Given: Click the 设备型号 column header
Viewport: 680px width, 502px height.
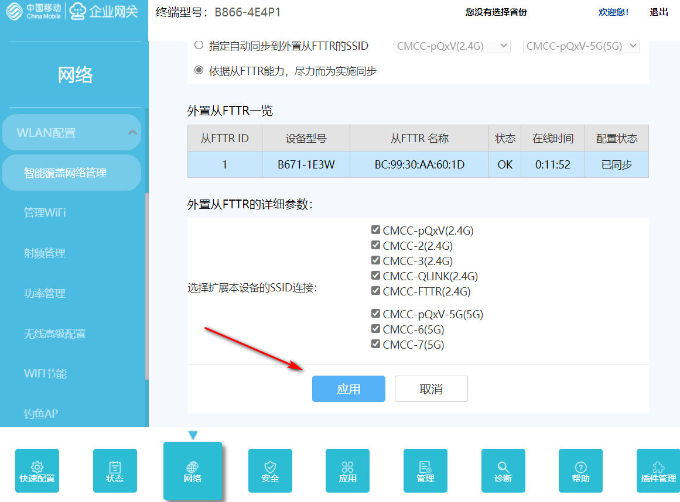Looking at the screenshot, I should (x=306, y=138).
